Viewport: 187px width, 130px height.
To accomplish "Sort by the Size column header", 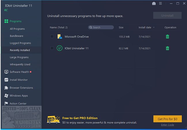I will pos(121,27).
